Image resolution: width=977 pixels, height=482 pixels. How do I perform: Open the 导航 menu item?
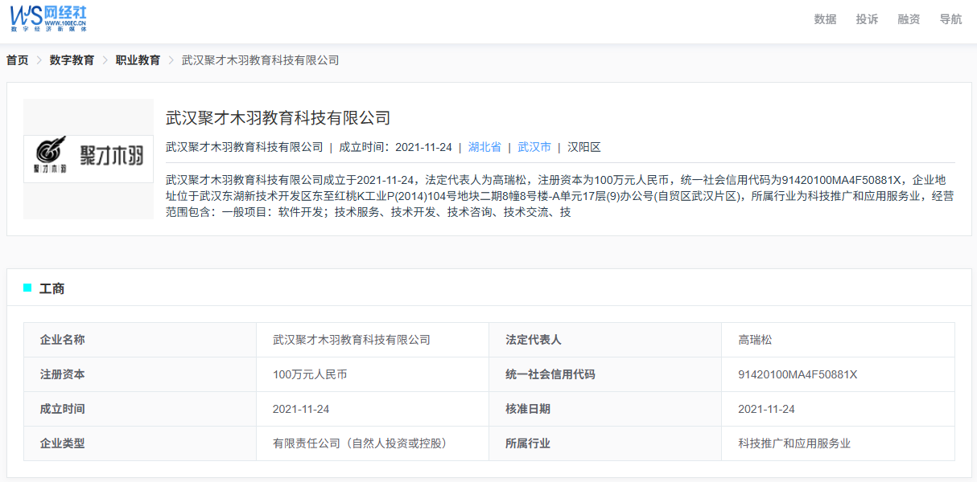tap(950, 19)
